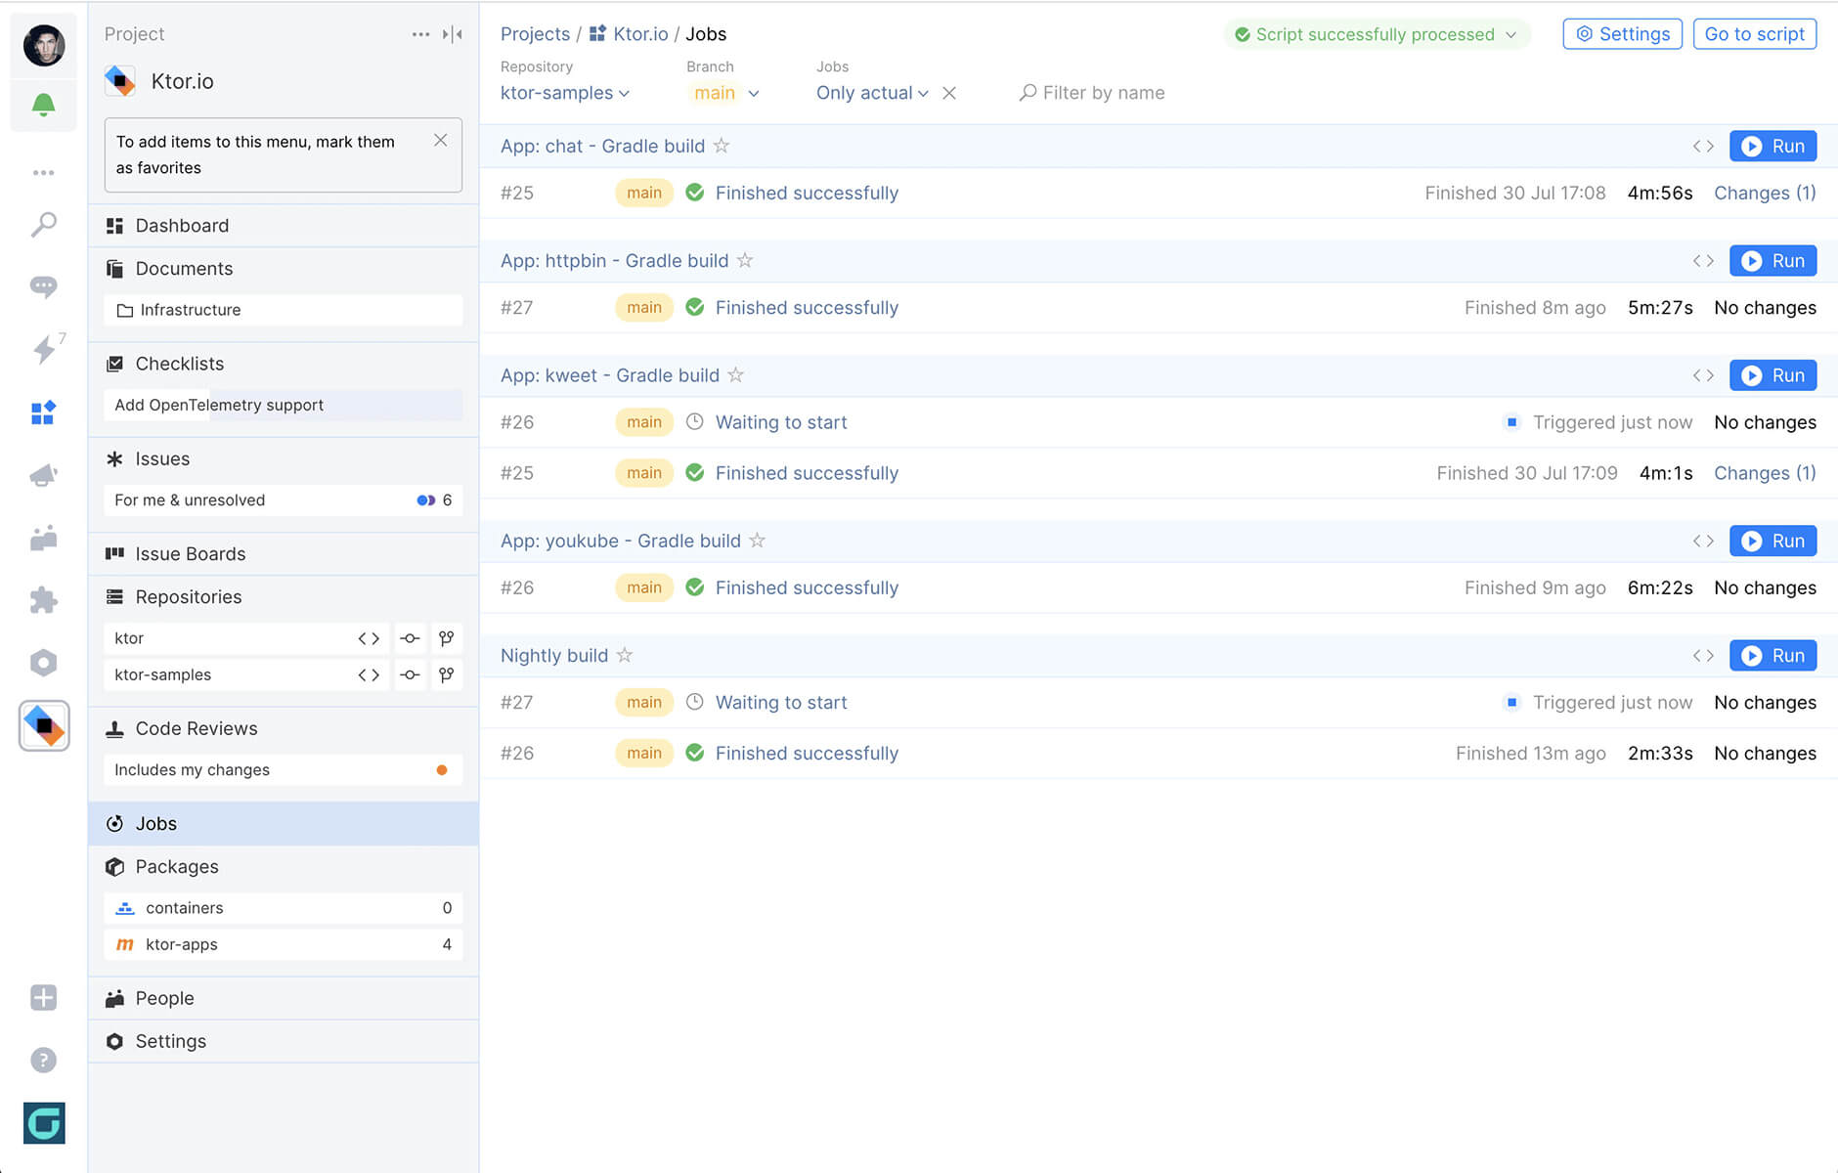The image size is (1838, 1173).
Task: Open the Extensions grid icon in sidebar
Action: point(43,413)
